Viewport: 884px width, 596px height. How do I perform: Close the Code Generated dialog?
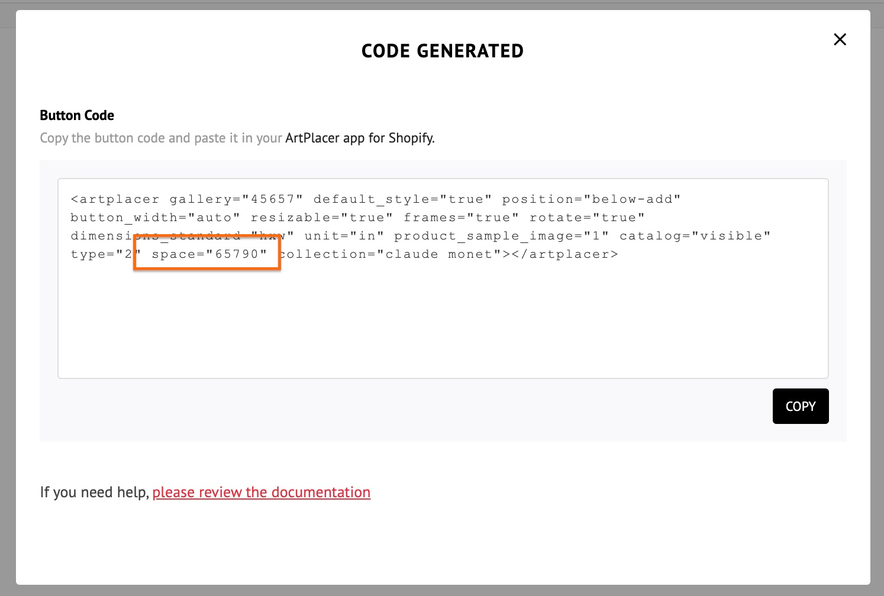coord(840,40)
